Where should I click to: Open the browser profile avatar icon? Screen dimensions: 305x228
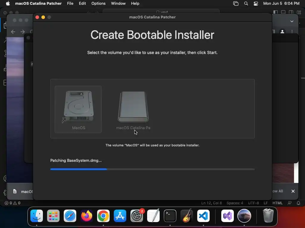[282, 31]
